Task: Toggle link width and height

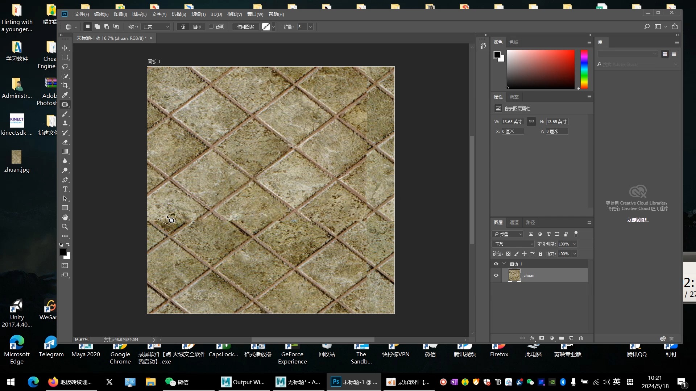Action: (x=531, y=121)
